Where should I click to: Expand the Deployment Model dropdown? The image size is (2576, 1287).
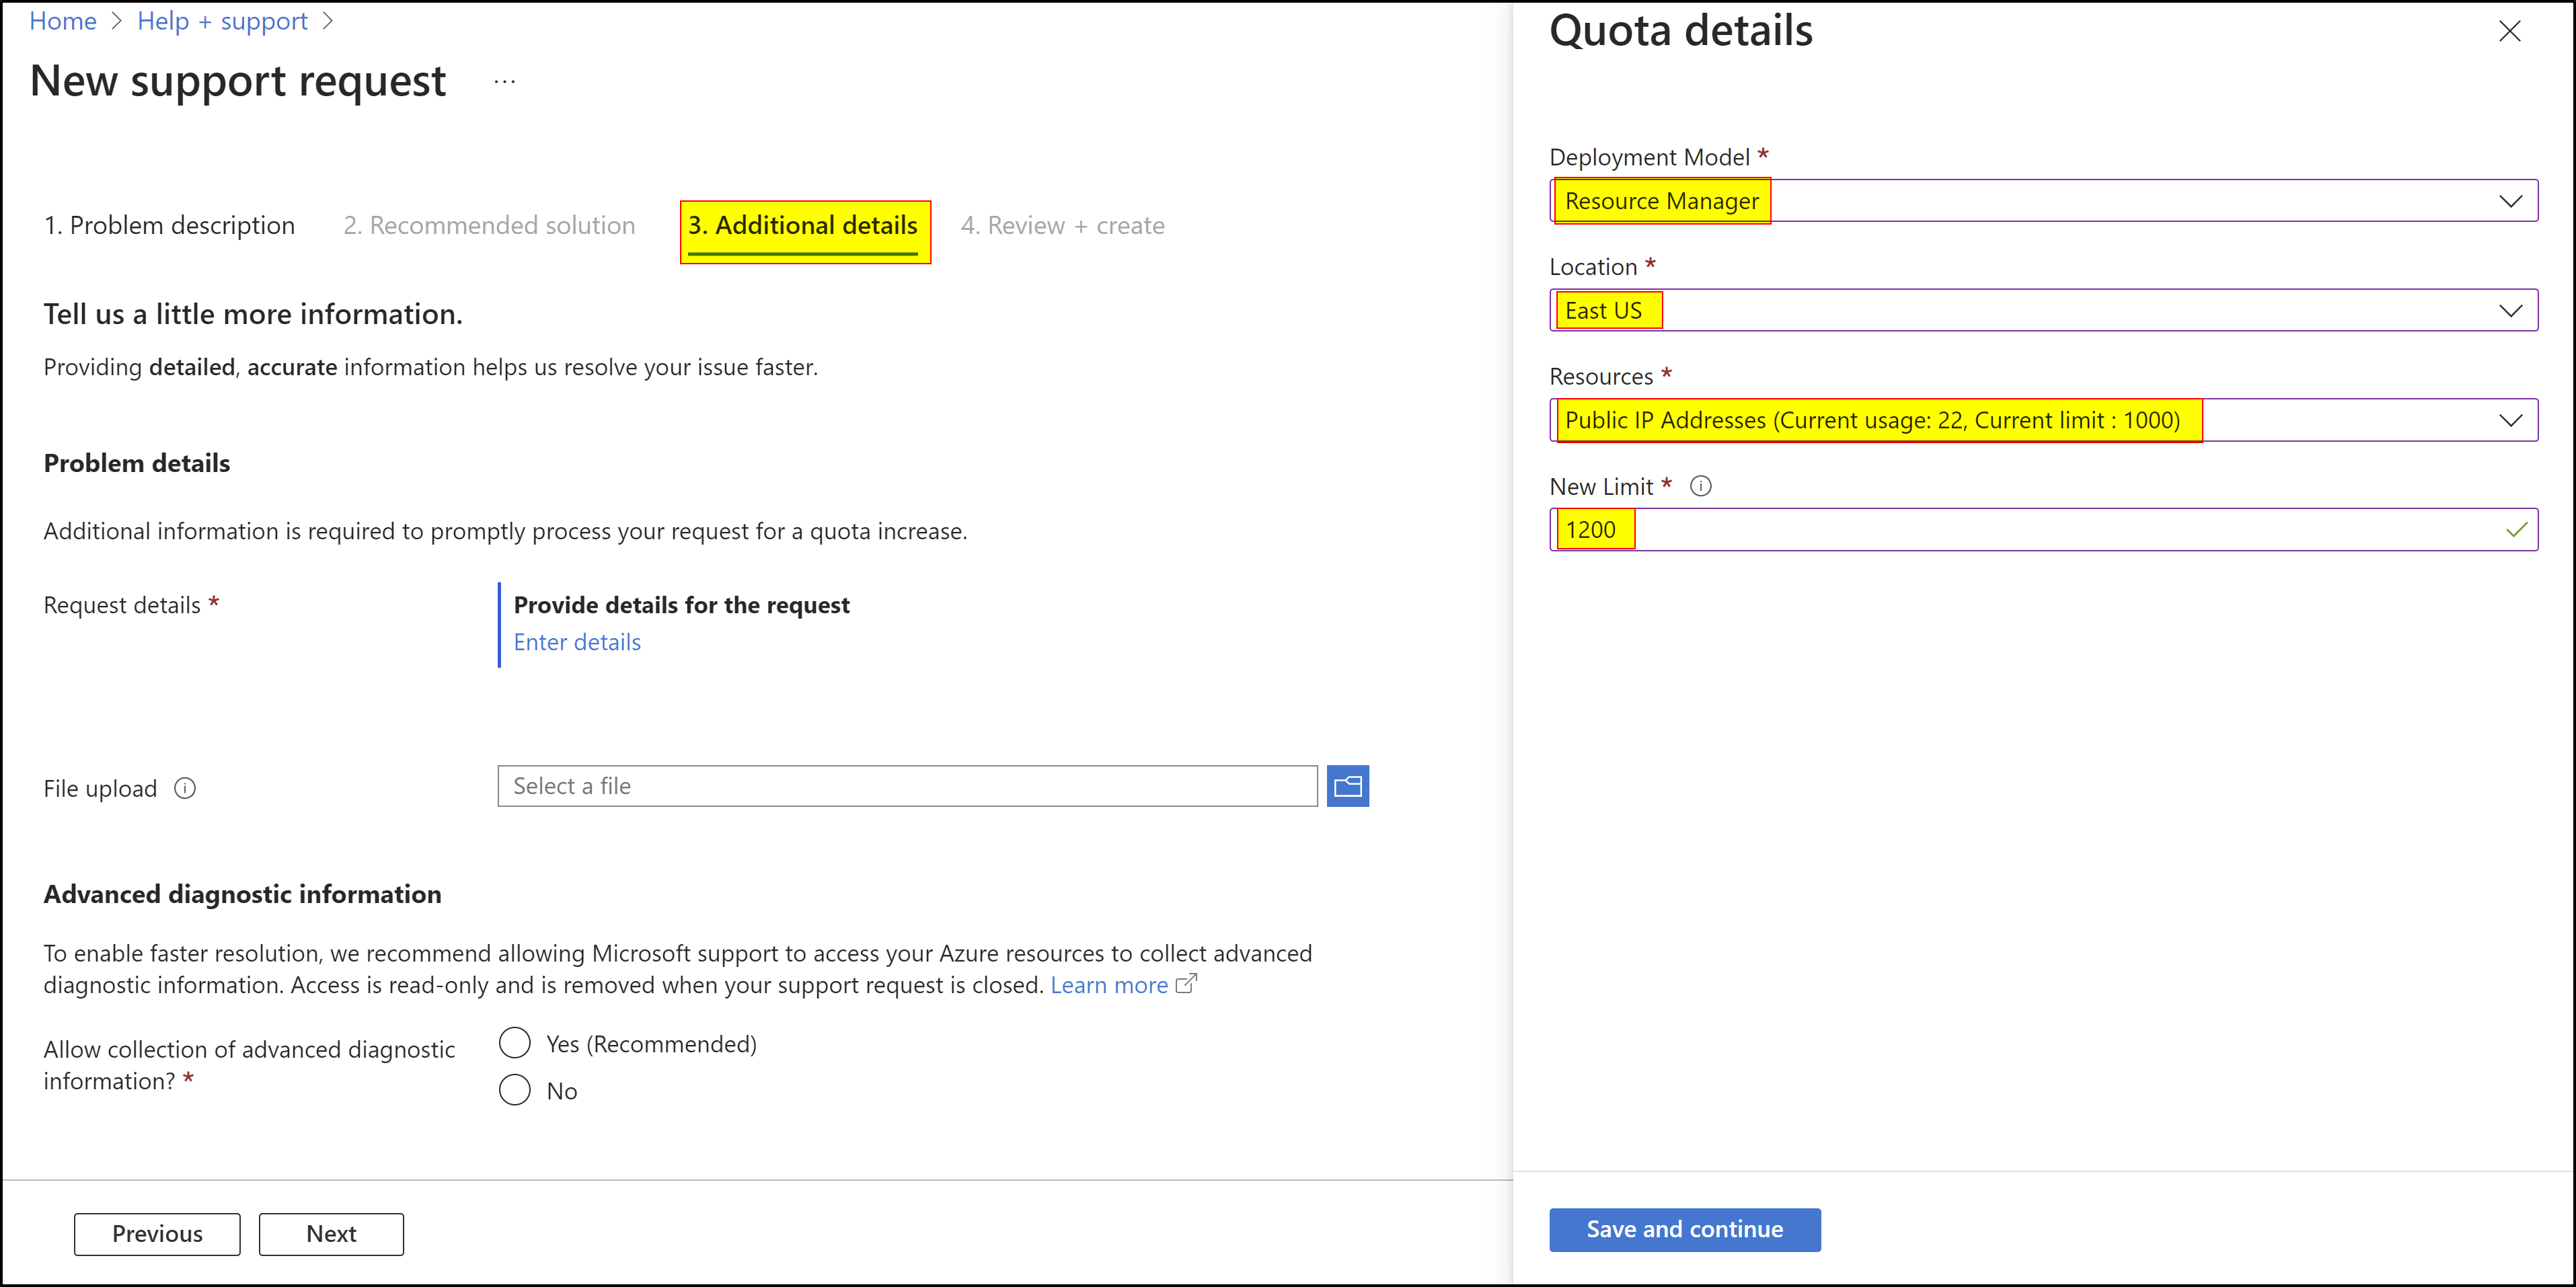pos(2510,200)
